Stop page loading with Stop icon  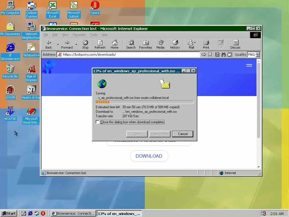tap(85, 44)
